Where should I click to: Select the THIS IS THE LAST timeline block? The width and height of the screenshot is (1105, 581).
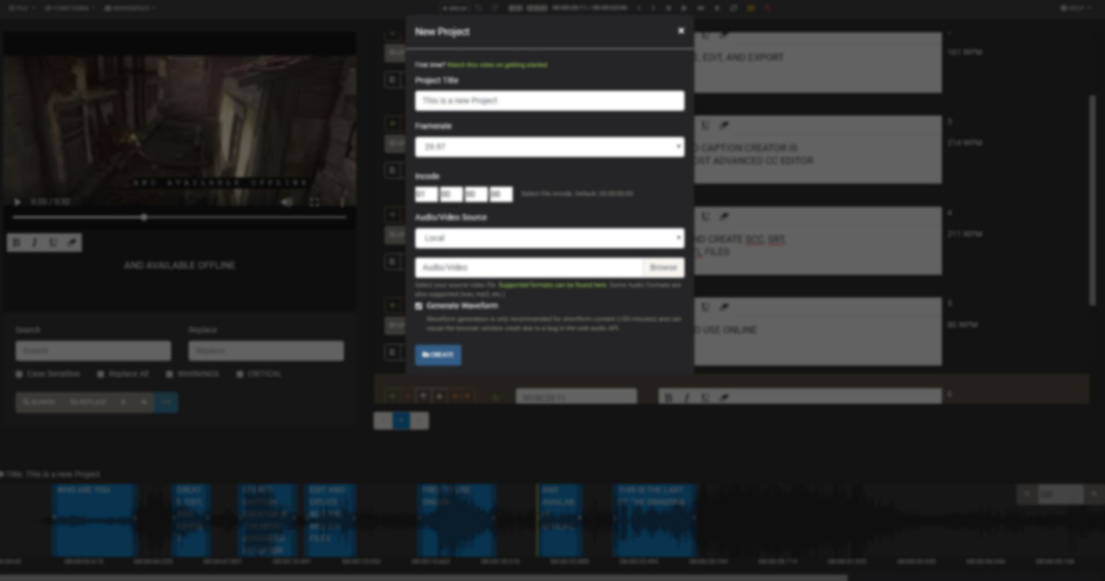pos(655,520)
